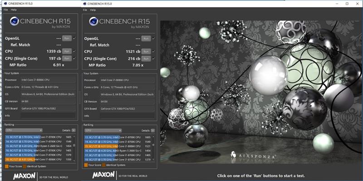The width and height of the screenshot is (363, 181).
Task: Run CPU test showing 1521 cb
Action: [146, 51]
